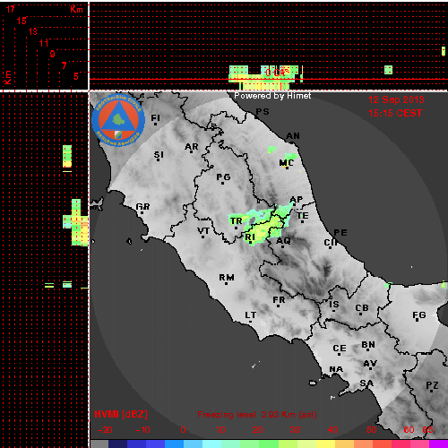Screen dimensions: 448x448
Task: Click the PE city label on map
Action: point(340,233)
